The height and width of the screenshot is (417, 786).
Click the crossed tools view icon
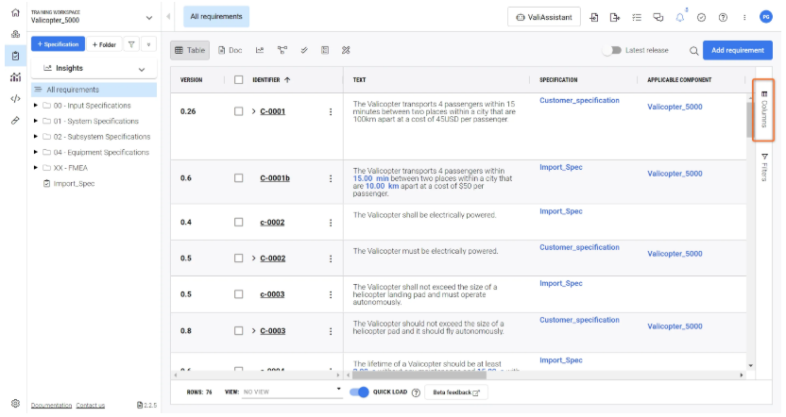point(346,50)
